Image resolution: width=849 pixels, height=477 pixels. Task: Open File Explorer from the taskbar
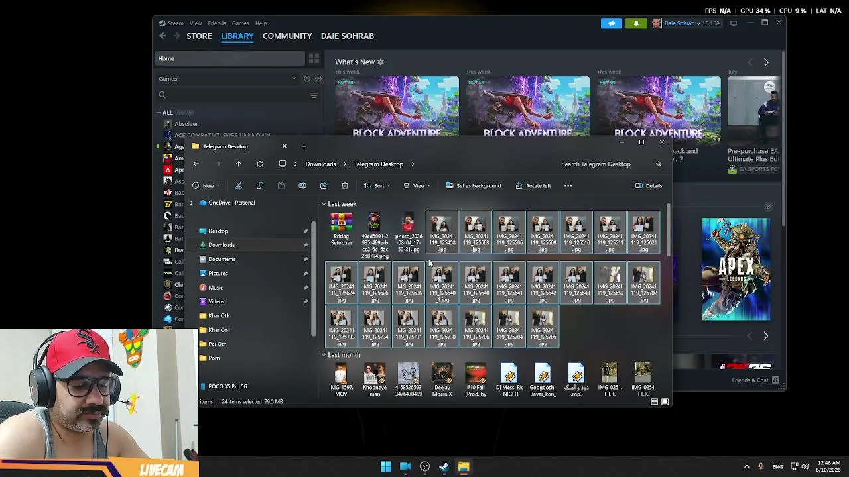tap(464, 467)
